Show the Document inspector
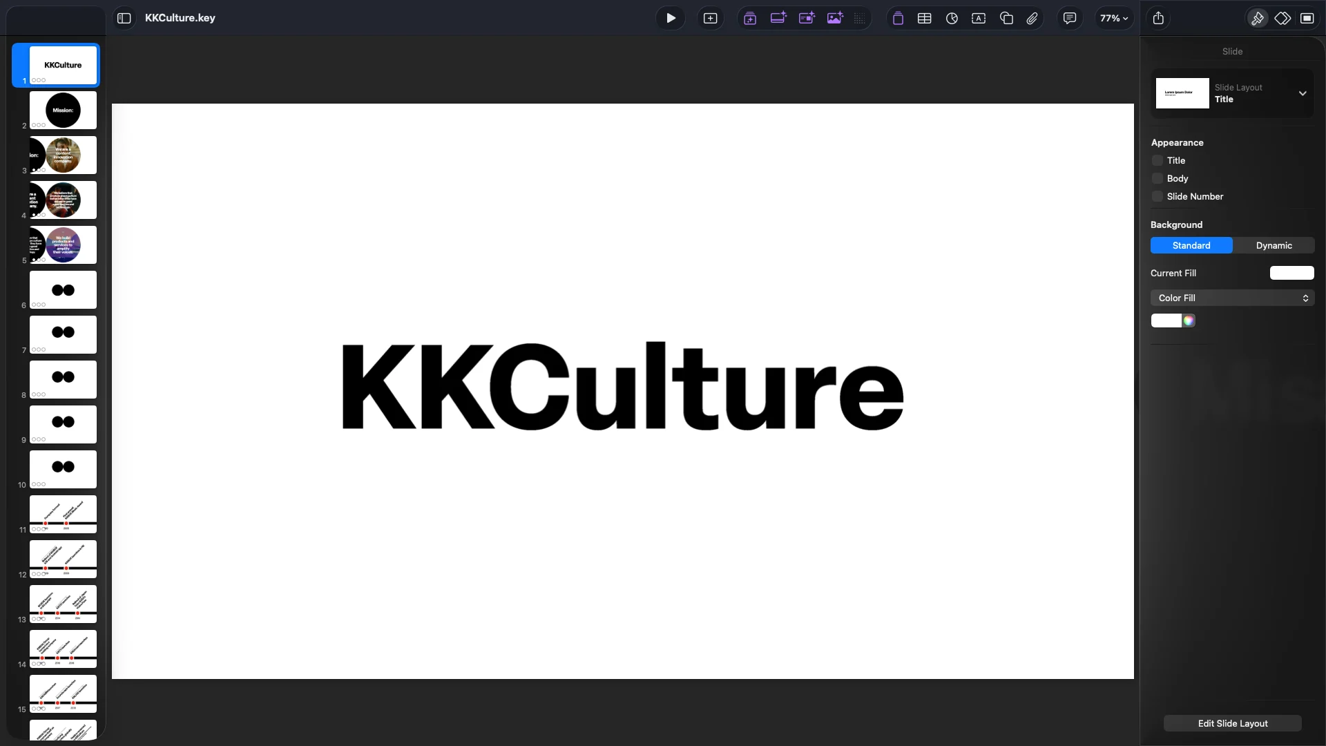Image resolution: width=1326 pixels, height=746 pixels. pyautogui.click(x=1307, y=19)
